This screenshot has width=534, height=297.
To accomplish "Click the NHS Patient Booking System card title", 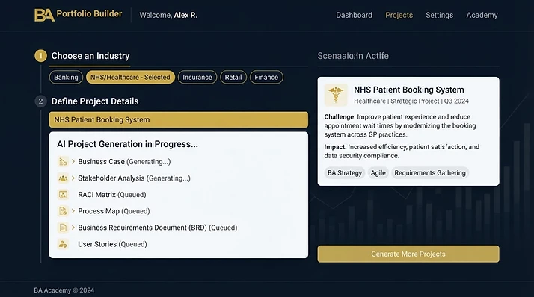I will pos(408,90).
